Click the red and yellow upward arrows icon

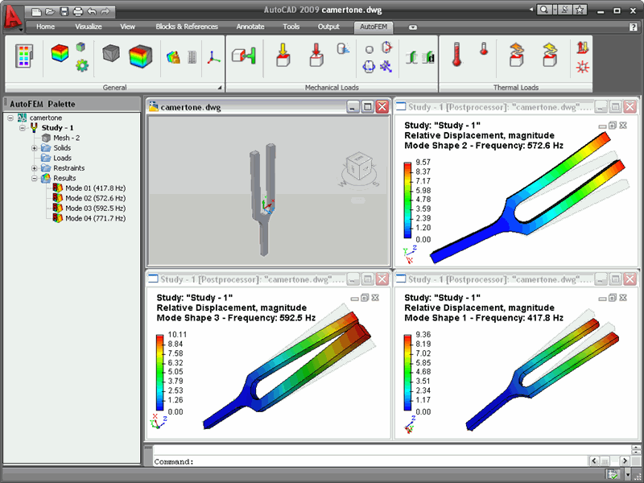point(582,48)
